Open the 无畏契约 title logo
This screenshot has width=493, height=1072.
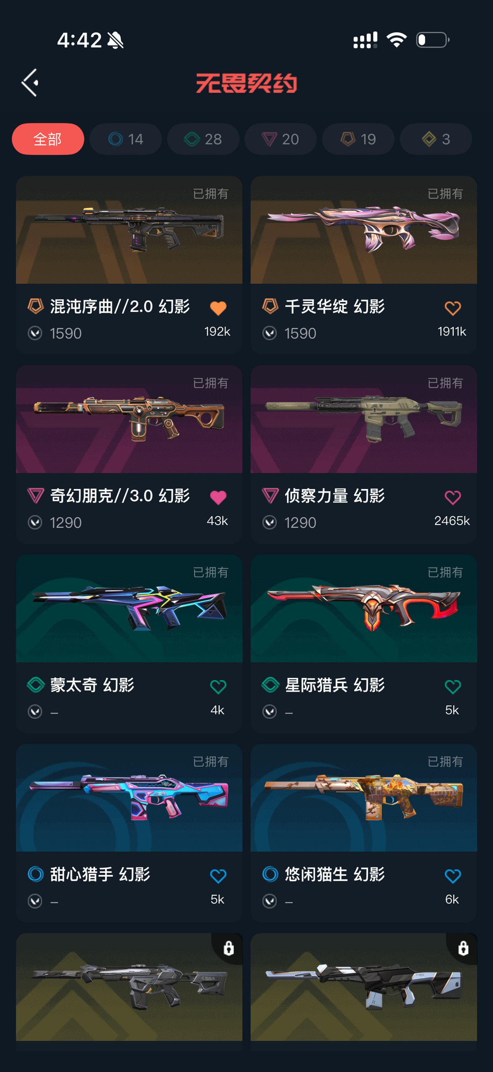246,83
